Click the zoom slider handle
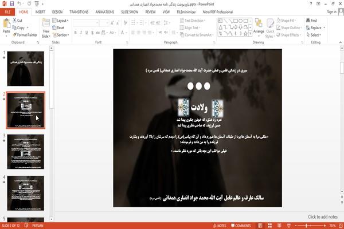Screen dimensions: 344x229 (x=307, y=226)
